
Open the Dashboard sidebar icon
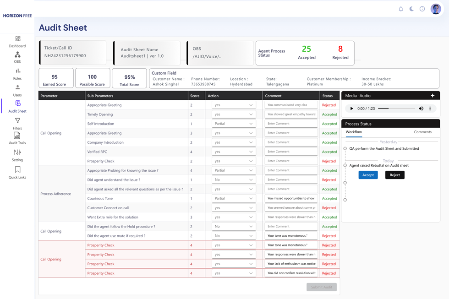point(17,39)
